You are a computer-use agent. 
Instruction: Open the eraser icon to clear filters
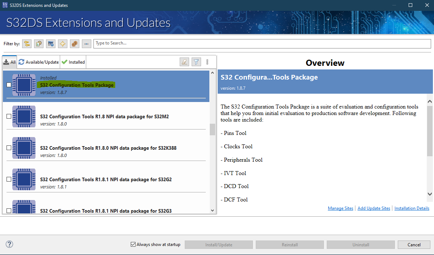[x=184, y=61]
